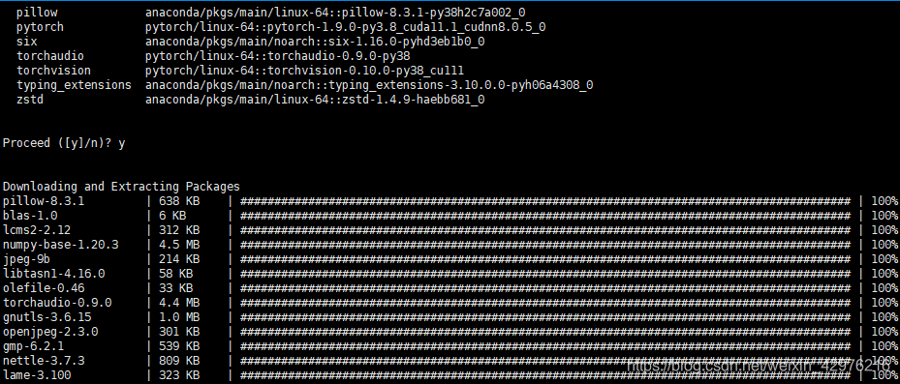Image resolution: width=900 pixels, height=384 pixels.
Task: Click the 'pillow-8.3.1' download row name
Action: (x=44, y=201)
